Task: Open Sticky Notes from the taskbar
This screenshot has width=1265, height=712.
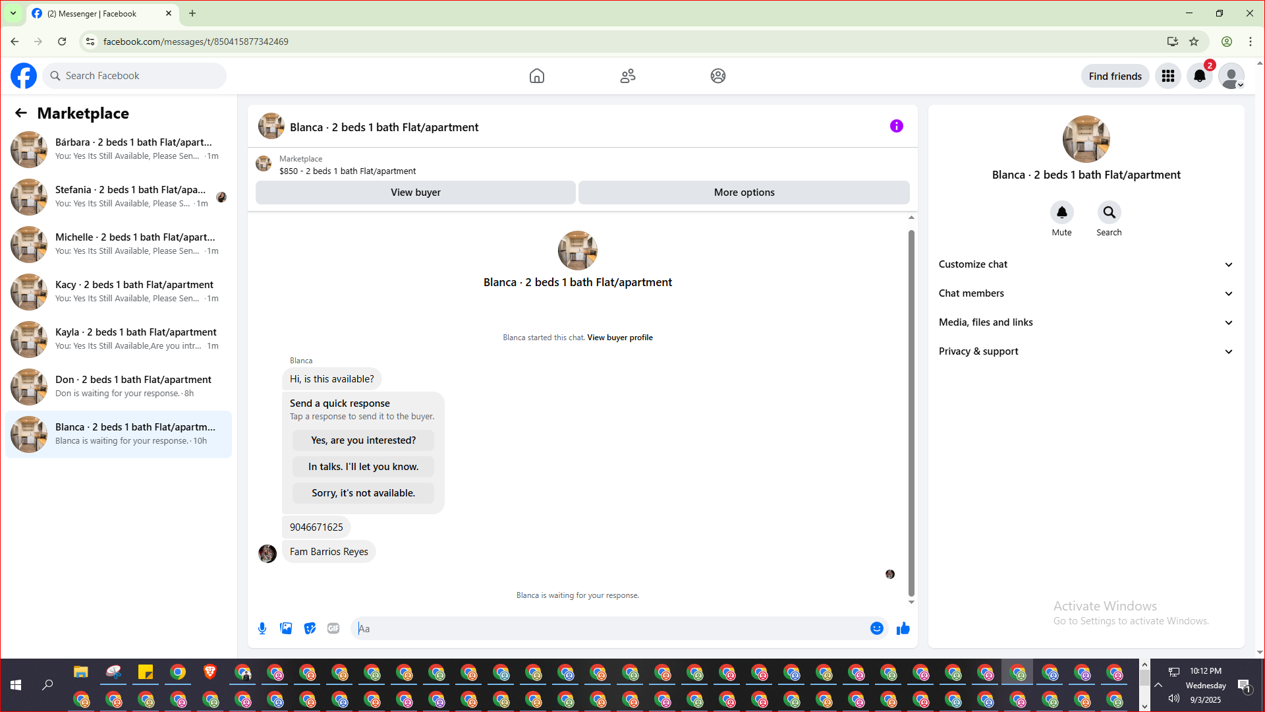Action: 146,672
